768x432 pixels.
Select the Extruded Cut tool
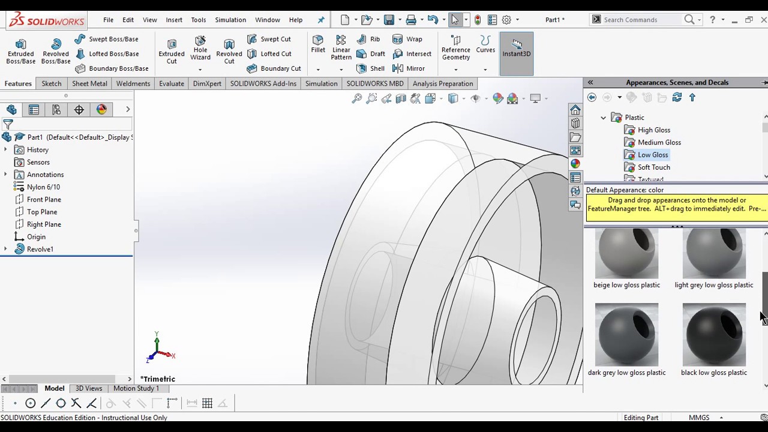pos(172,52)
